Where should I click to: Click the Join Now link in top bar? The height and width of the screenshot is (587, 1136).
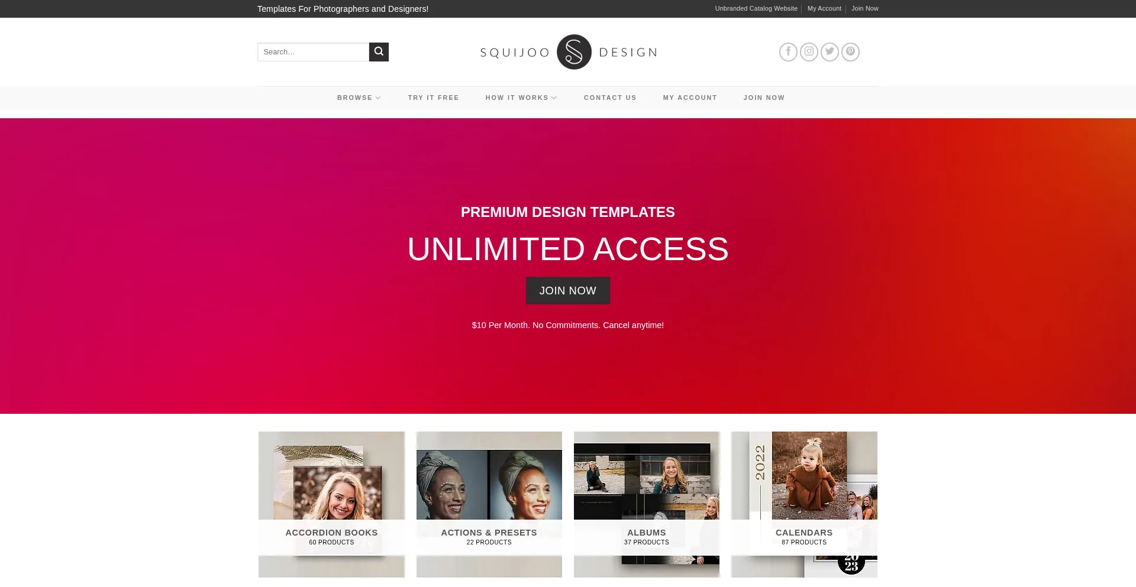[864, 8]
